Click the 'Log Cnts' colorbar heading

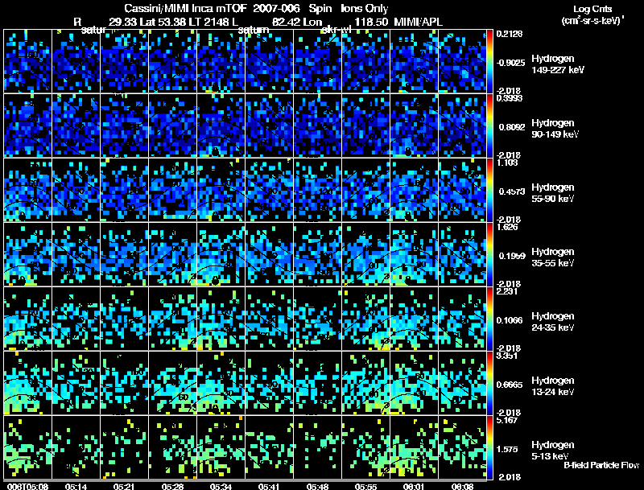coord(592,9)
